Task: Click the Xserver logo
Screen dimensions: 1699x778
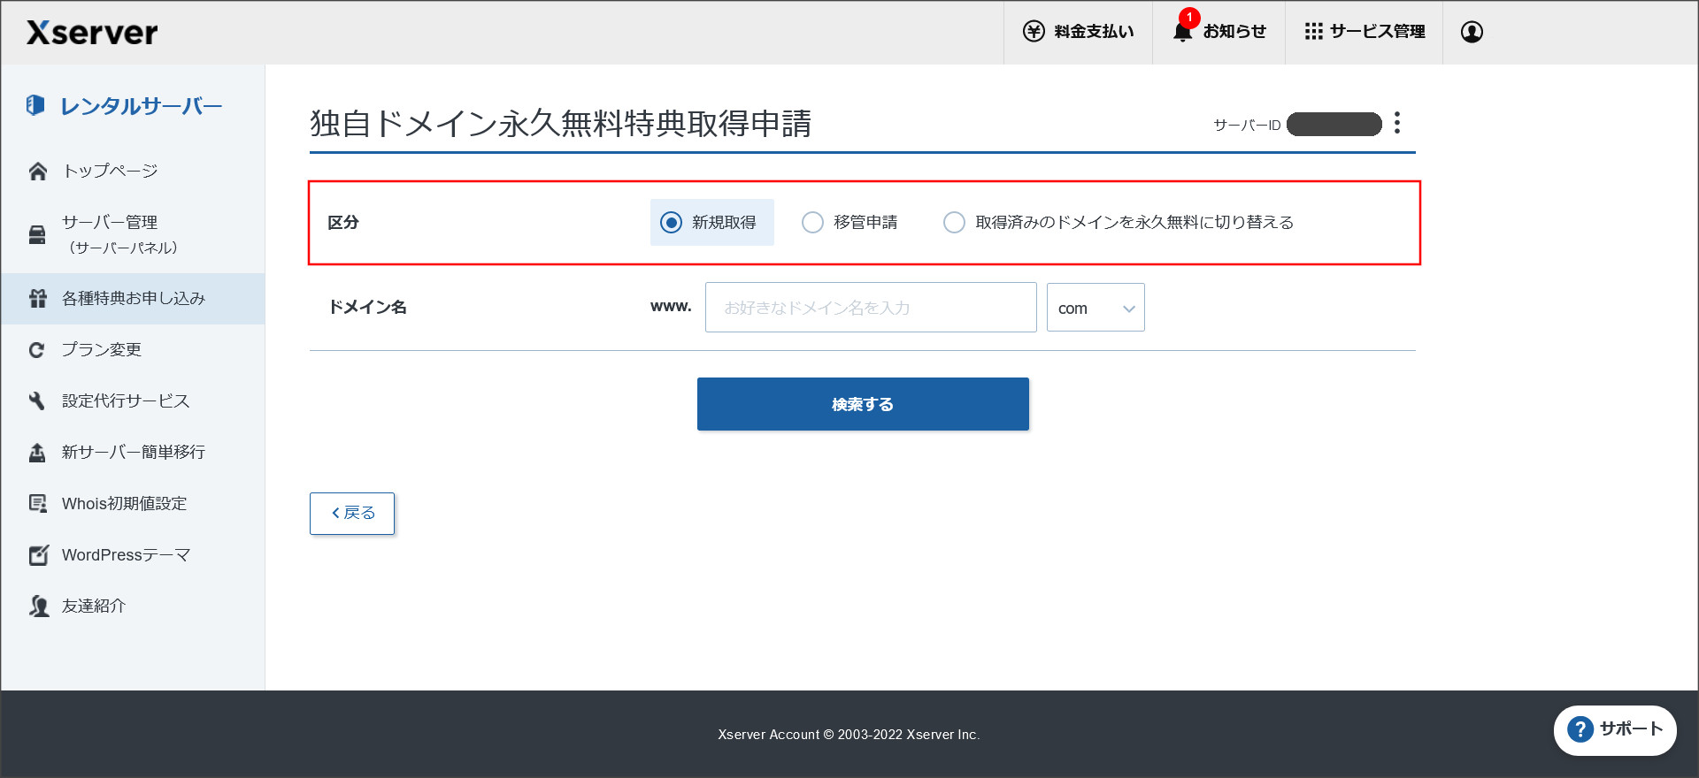Action: coord(92,33)
